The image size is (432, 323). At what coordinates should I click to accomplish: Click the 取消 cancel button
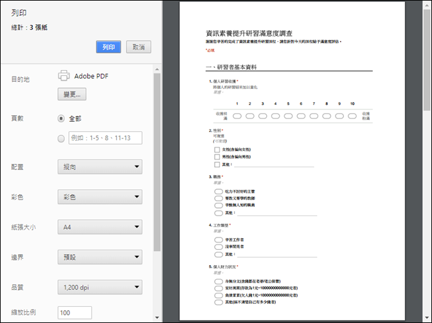click(138, 47)
